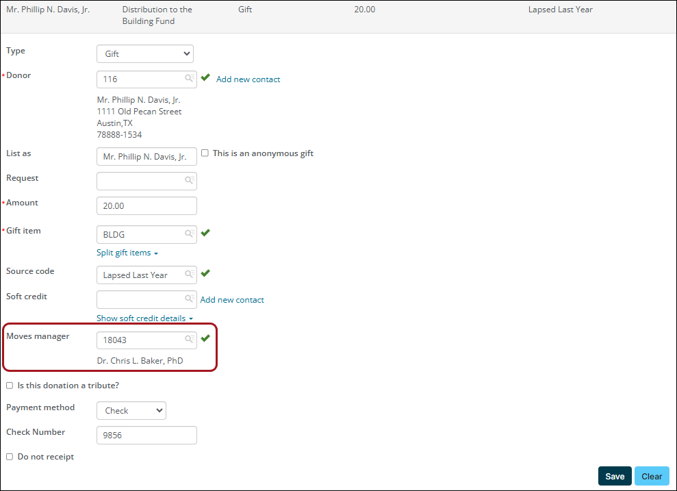This screenshot has height=491, width=677.
Task: Click green checkmark beside Source code
Action: pos(205,273)
